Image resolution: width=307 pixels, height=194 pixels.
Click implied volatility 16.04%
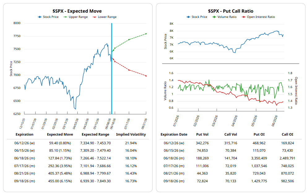(131, 151)
